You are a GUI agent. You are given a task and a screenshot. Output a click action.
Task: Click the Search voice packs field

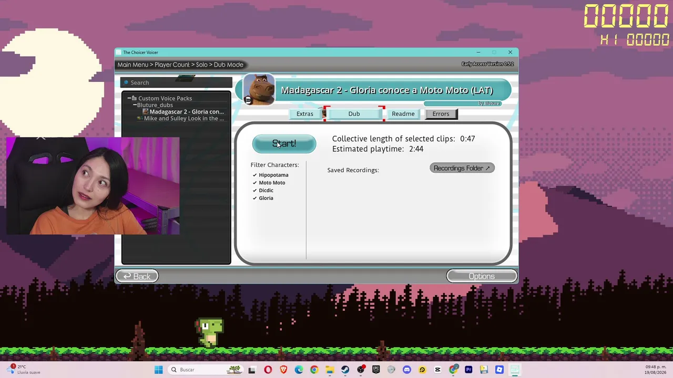[176, 82]
